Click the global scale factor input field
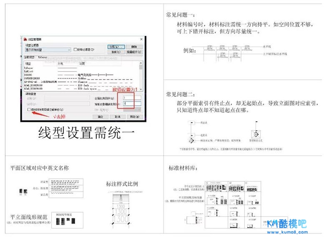329x241 pixels. click(x=132, y=98)
